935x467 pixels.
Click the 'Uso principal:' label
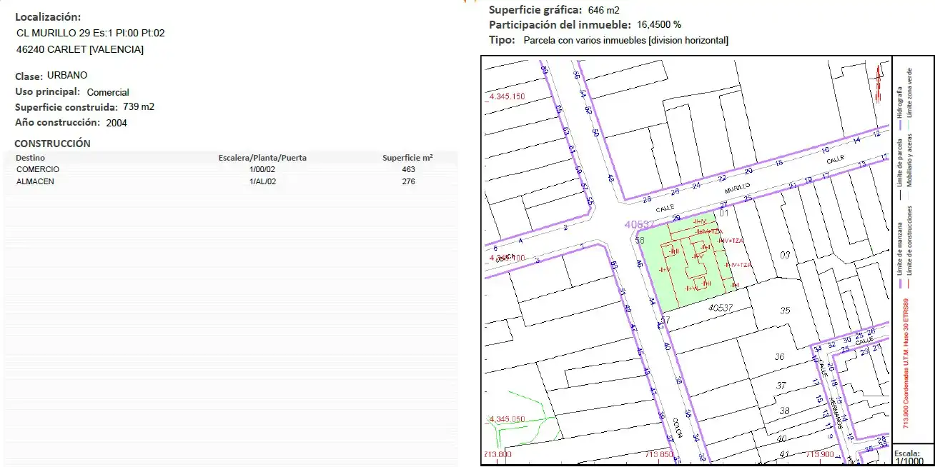[x=48, y=91]
